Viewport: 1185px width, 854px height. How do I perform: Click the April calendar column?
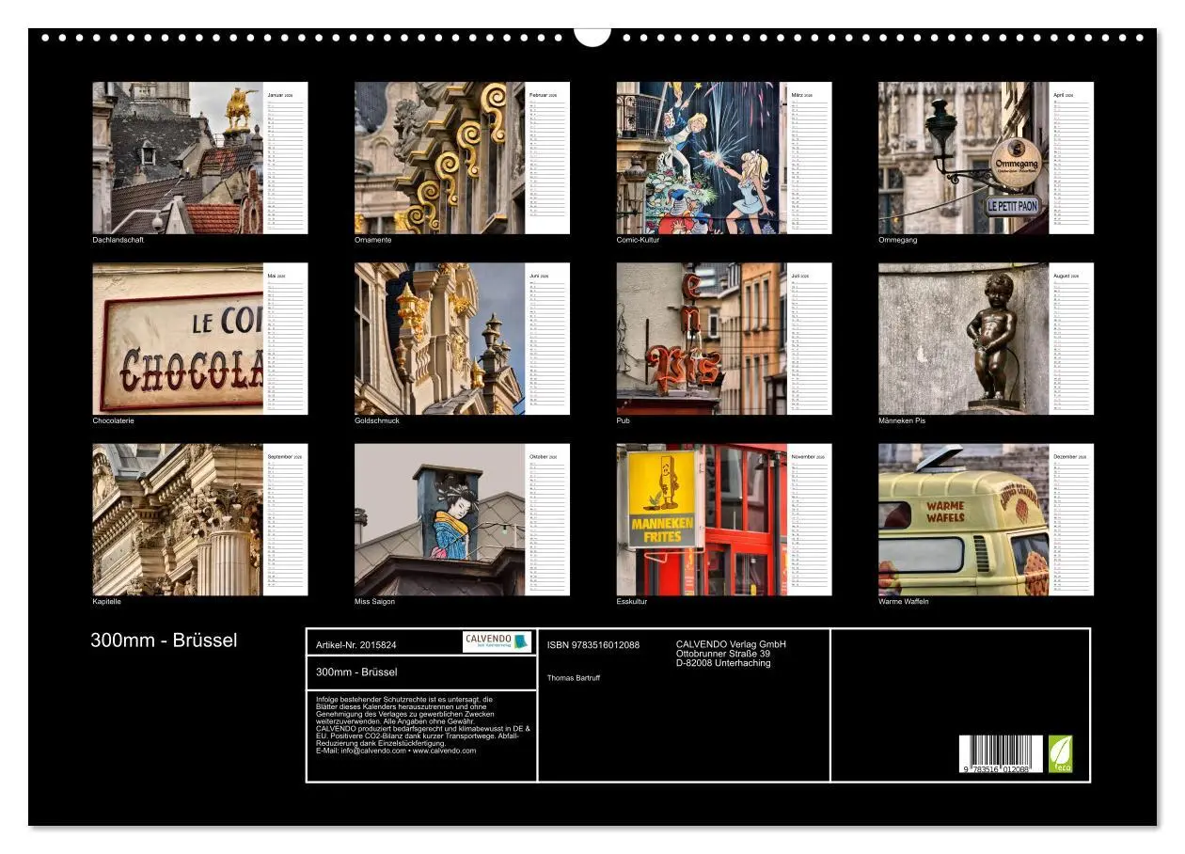(1072, 158)
